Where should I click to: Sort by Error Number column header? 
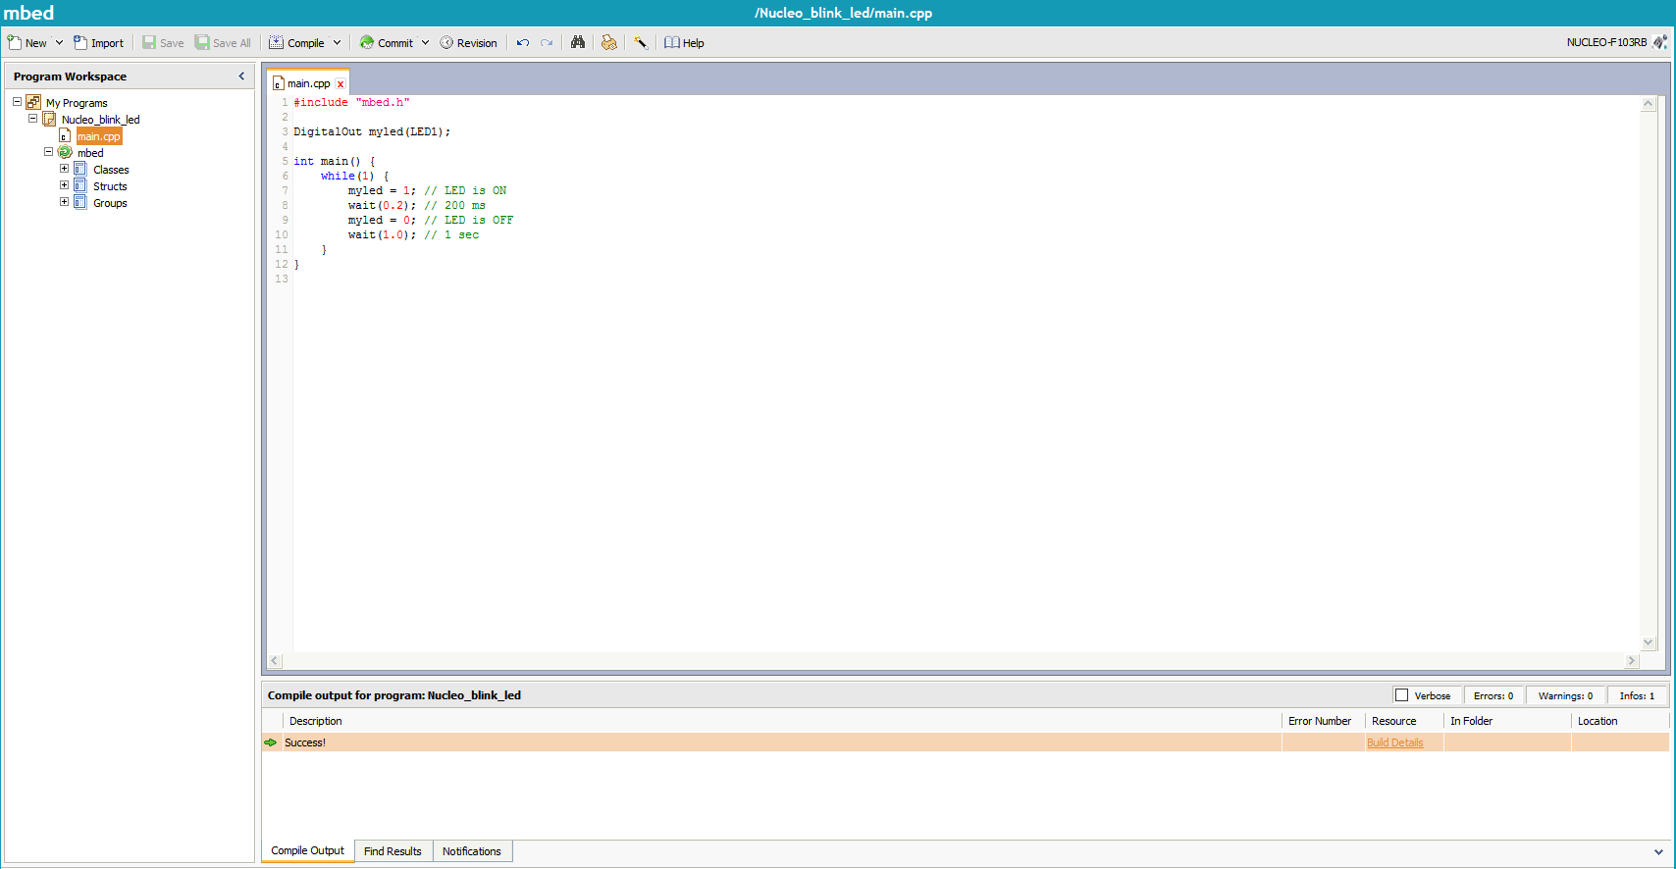coord(1323,721)
